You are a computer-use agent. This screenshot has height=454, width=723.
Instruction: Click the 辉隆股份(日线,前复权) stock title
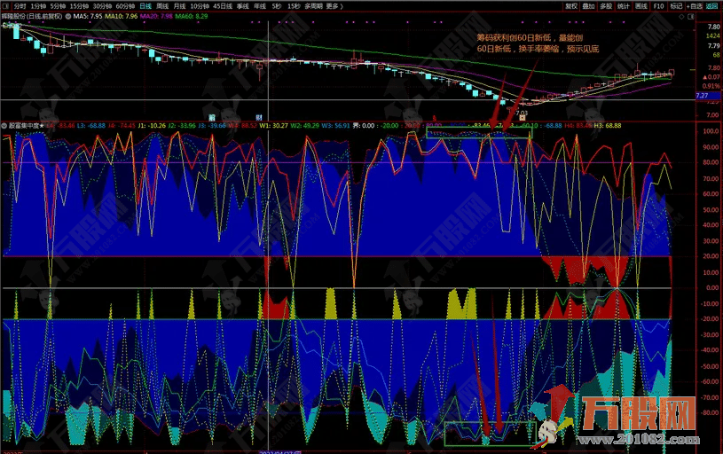pyautogui.click(x=32, y=16)
